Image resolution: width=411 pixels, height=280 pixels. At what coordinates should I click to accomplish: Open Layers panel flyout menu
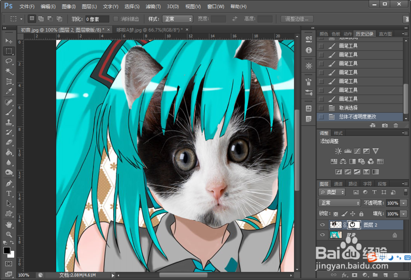click(405, 184)
